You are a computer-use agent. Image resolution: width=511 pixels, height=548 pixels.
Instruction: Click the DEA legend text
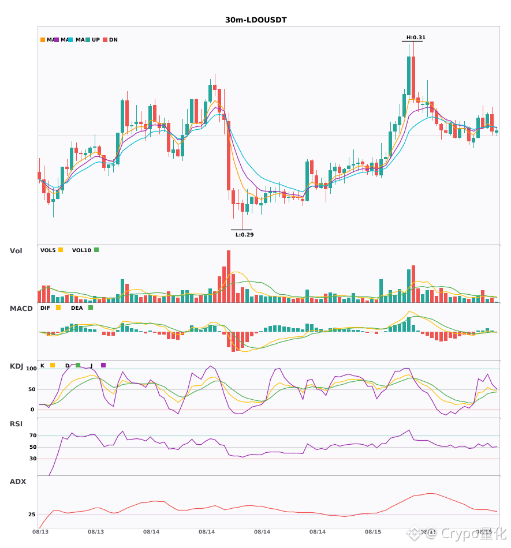pyautogui.click(x=77, y=308)
